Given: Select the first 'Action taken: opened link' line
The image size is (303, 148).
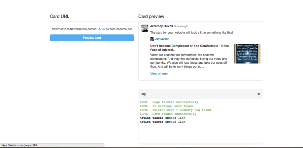Looking at the screenshot, I should click(x=162, y=118).
